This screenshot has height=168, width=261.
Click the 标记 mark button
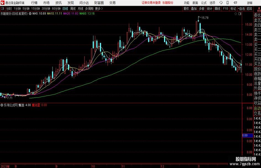click(x=233, y=9)
